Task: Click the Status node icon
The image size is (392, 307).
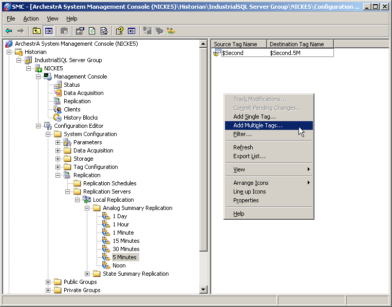Action: point(58,85)
